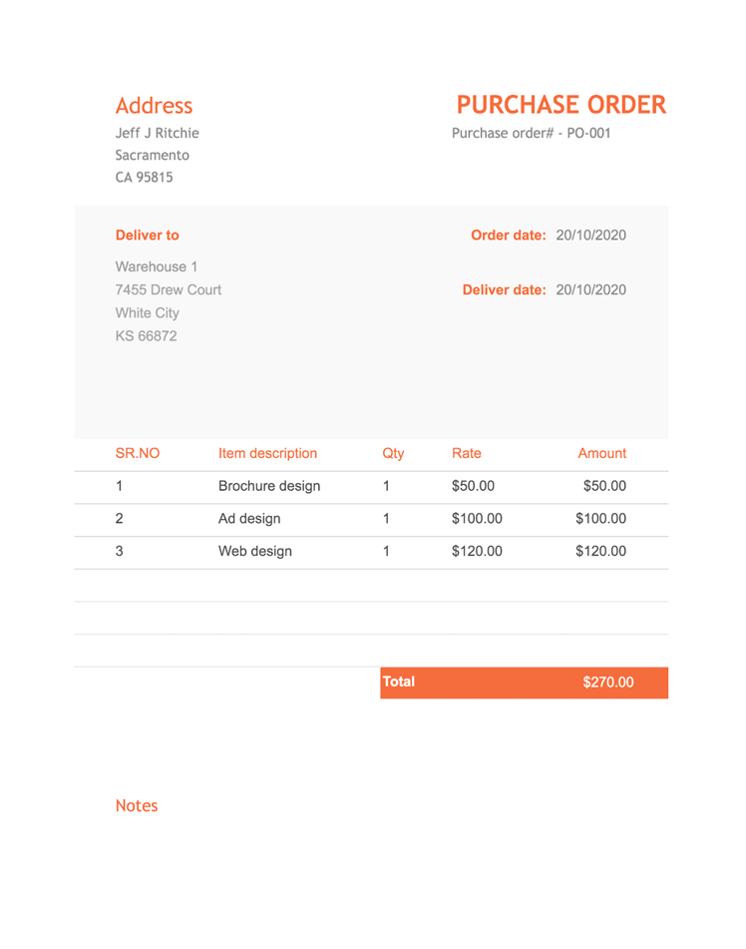The image size is (746, 949).
Task: Click the $270.00 total amount
Action: pos(607,683)
